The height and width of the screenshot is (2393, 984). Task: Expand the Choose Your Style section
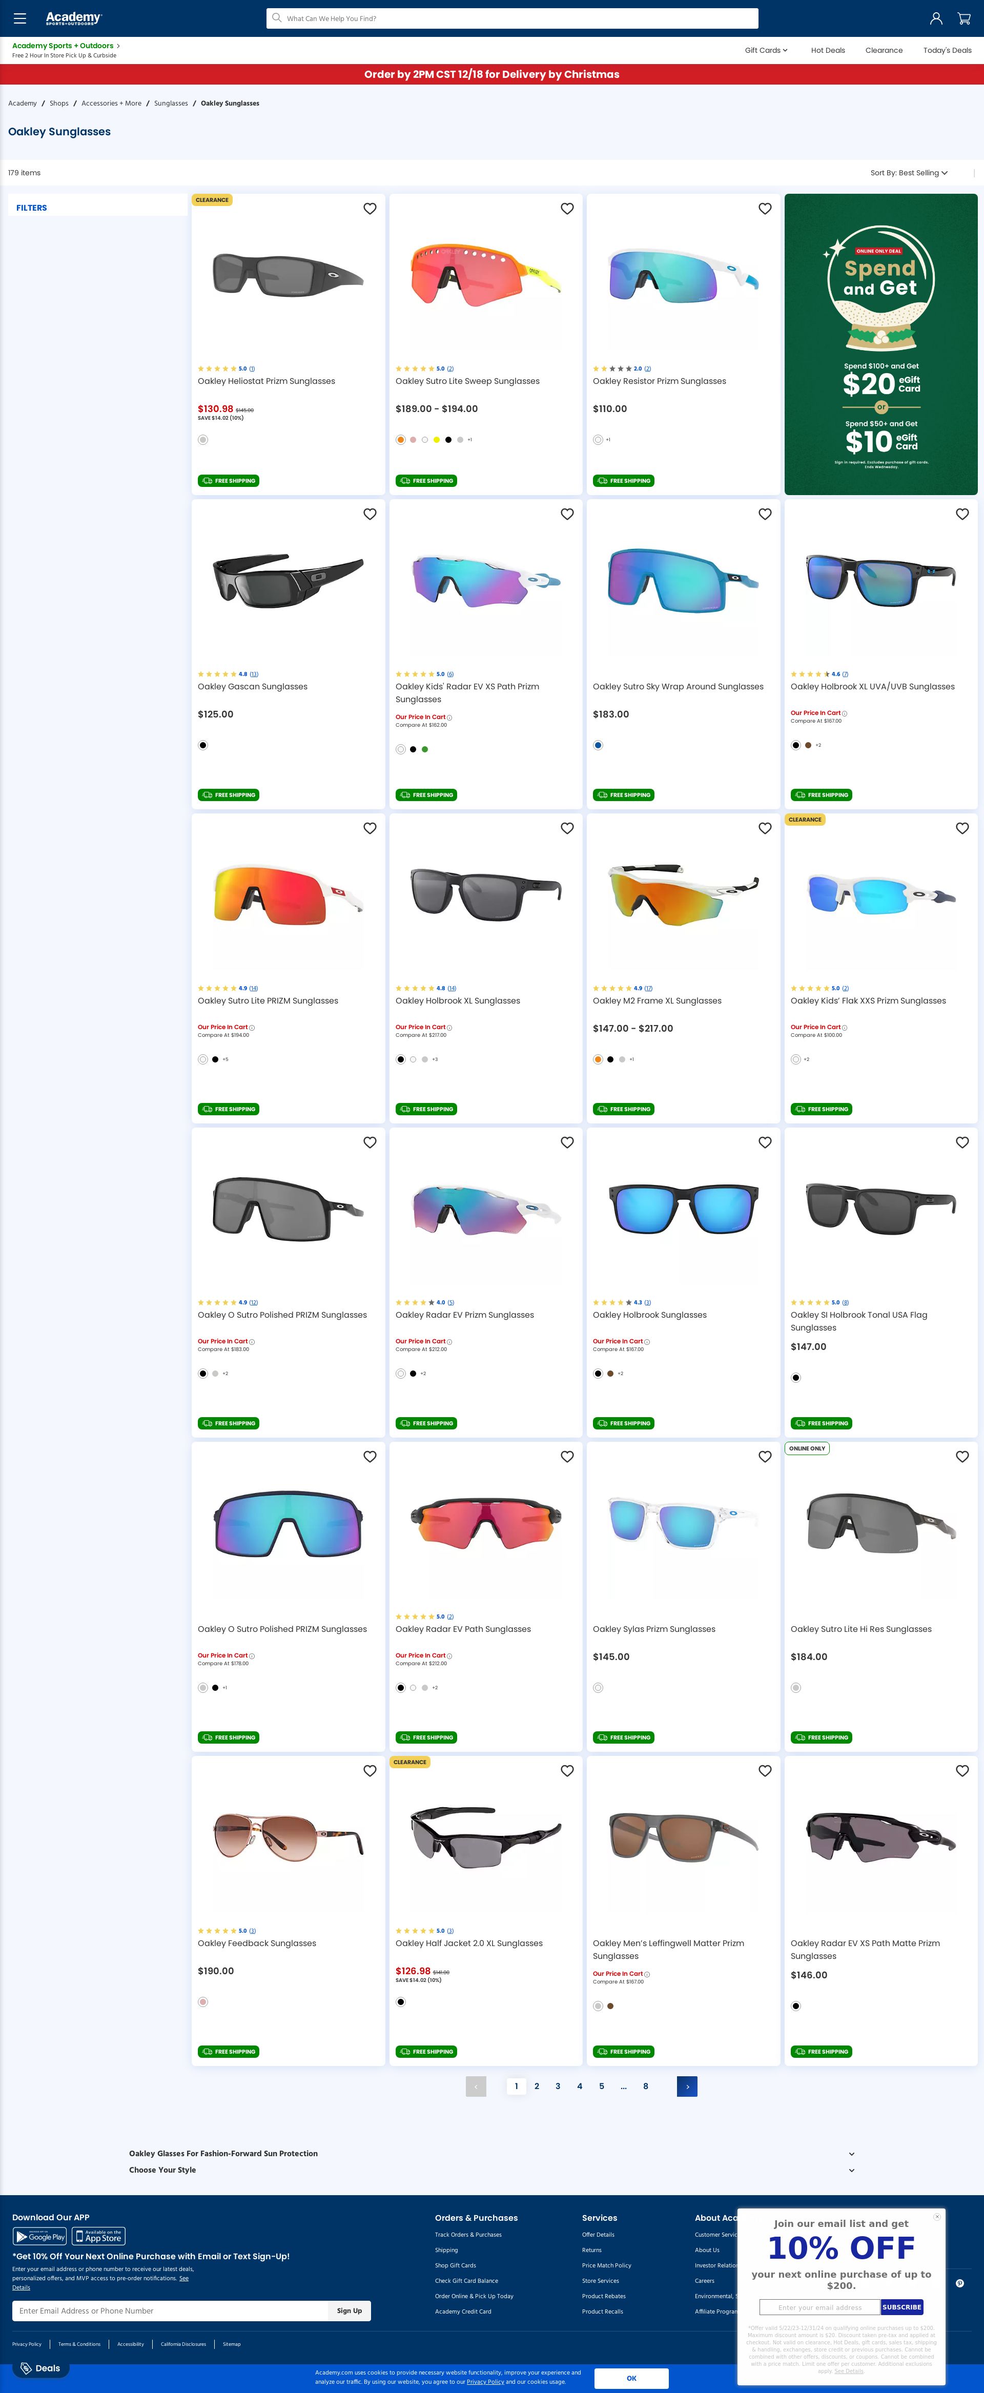(x=491, y=2170)
